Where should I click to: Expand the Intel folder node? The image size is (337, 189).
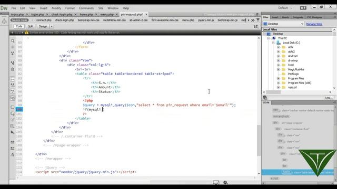click(x=278, y=65)
